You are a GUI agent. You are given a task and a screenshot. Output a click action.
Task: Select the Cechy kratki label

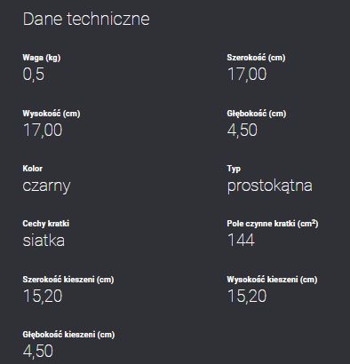[x=46, y=224]
